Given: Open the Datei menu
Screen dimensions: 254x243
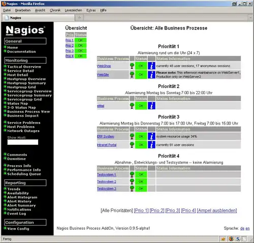Looking at the screenshot, I should coord(7,10).
